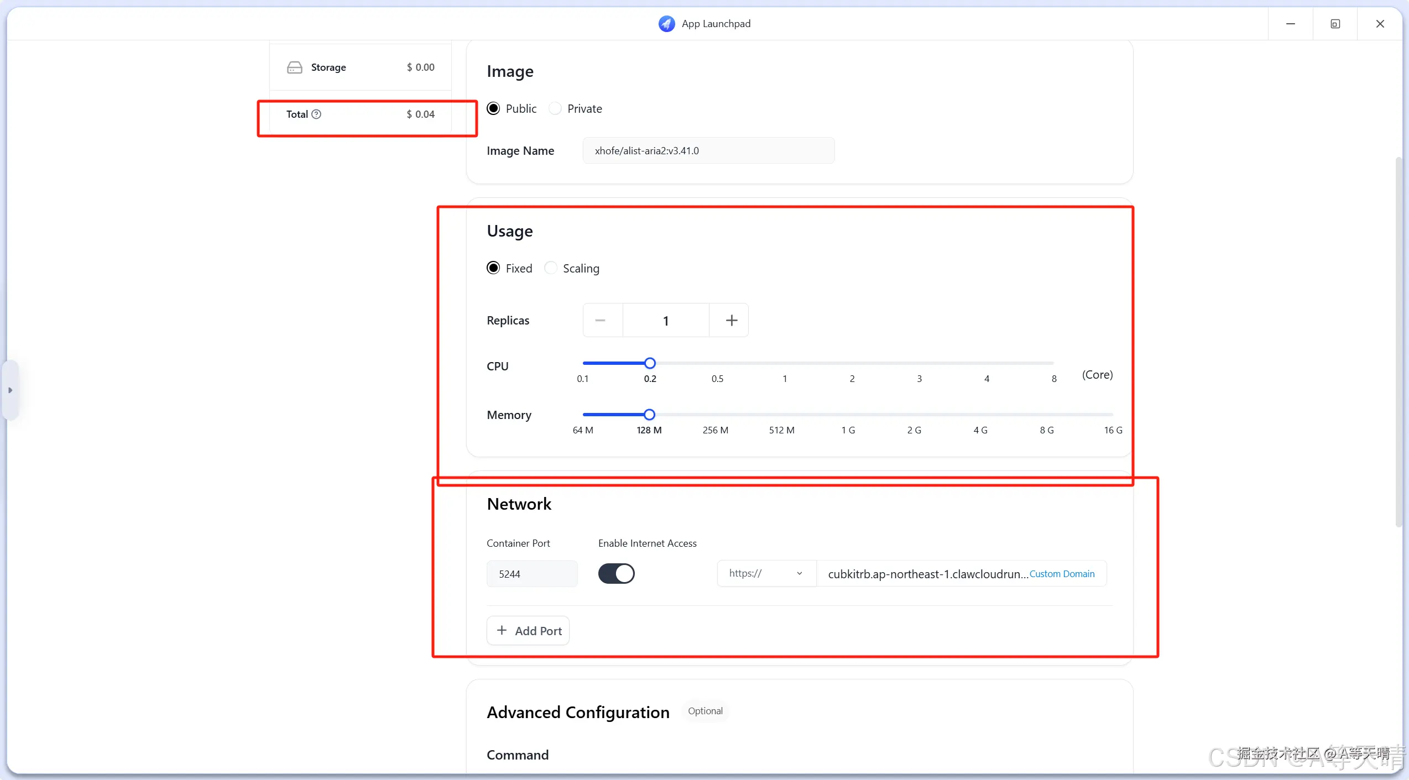Click the Total help question-mark icon

click(316, 114)
